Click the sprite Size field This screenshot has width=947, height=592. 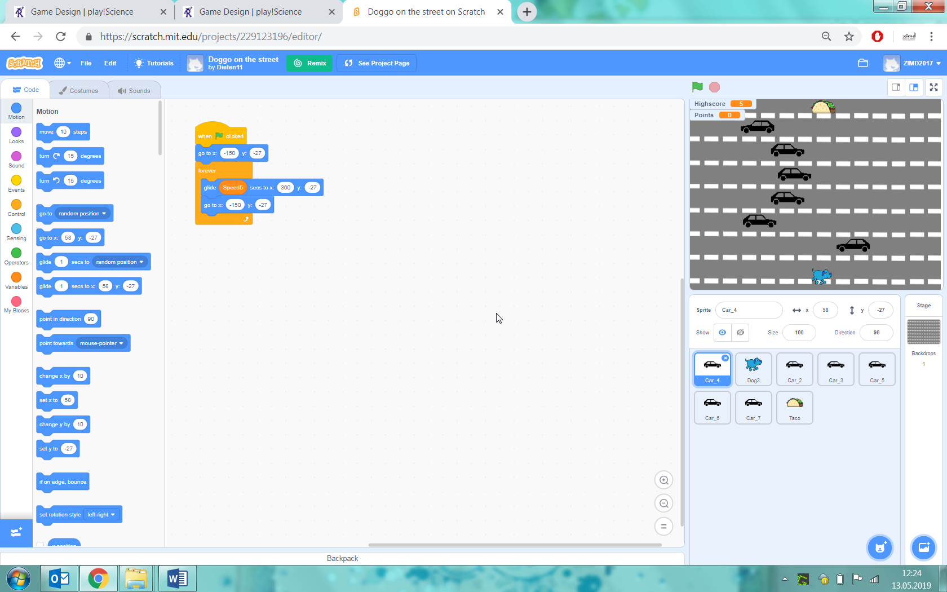click(x=799, y=333)
